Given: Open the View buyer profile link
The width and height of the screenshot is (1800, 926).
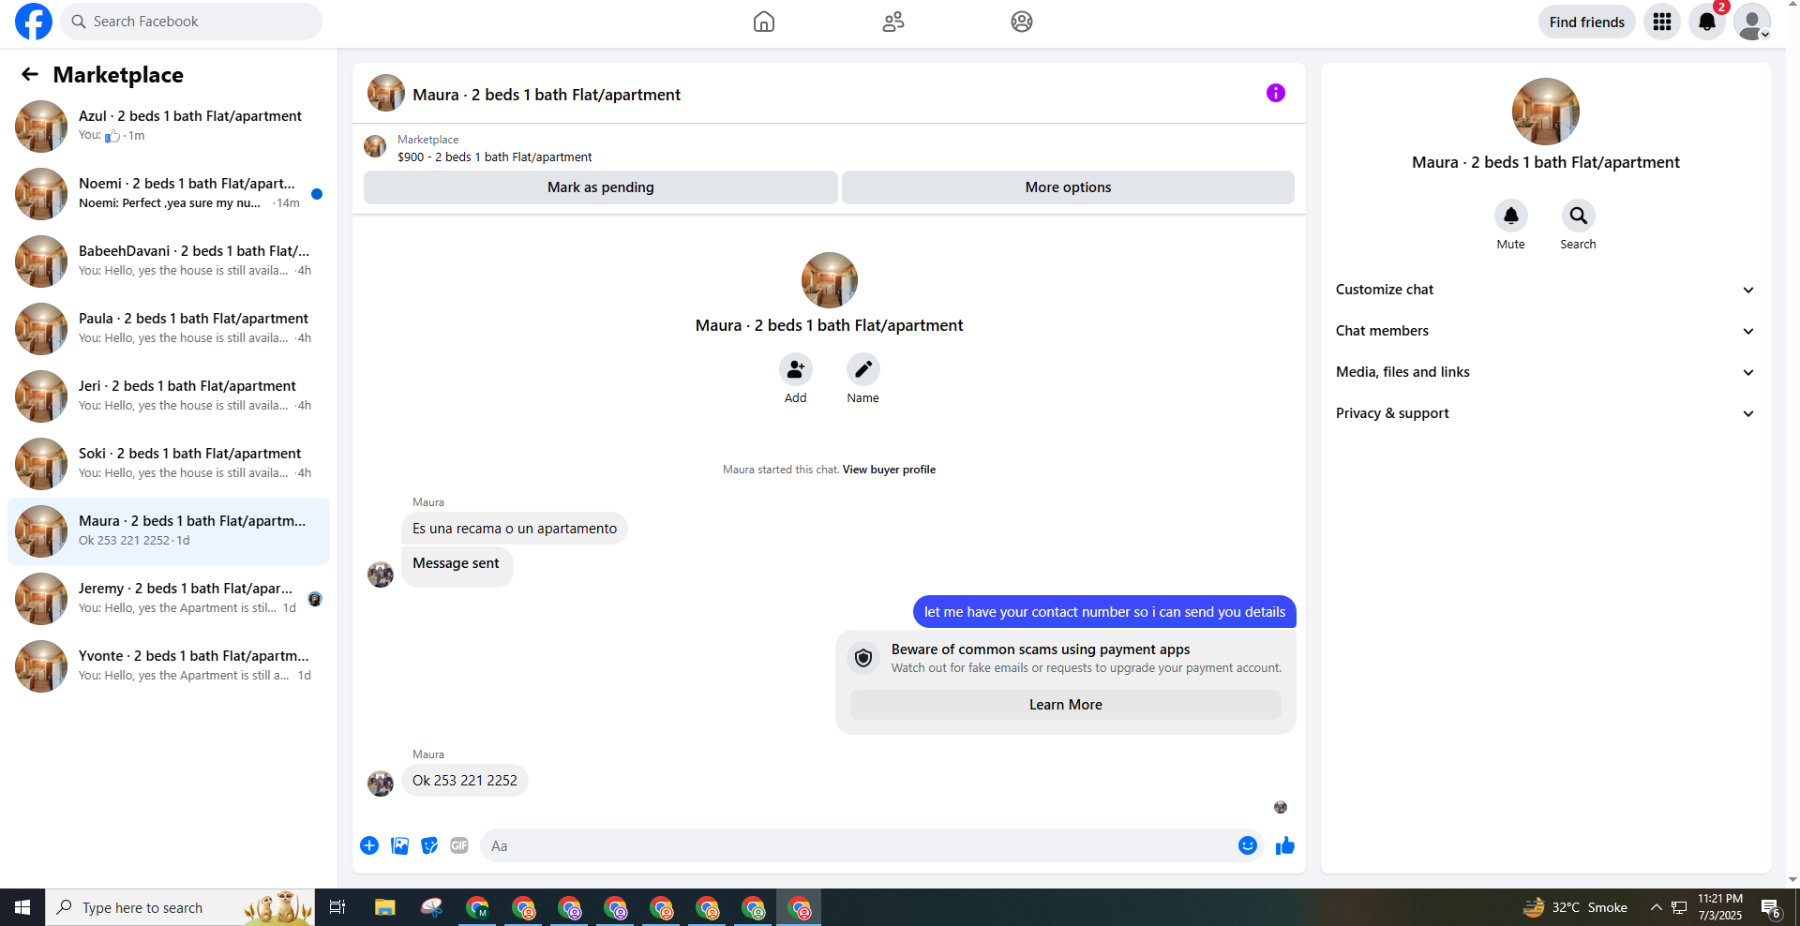Looking at the screenshot, I should pyautogui.click(x=889, y=470).
